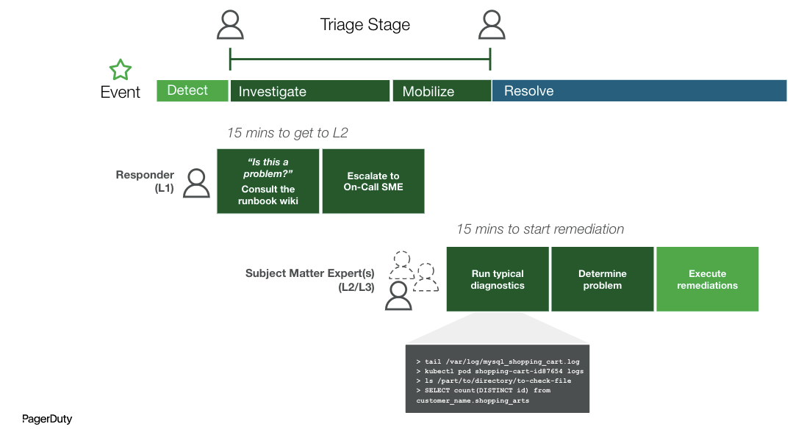Click the 'Determine problem' box

[x=603, y=279]
